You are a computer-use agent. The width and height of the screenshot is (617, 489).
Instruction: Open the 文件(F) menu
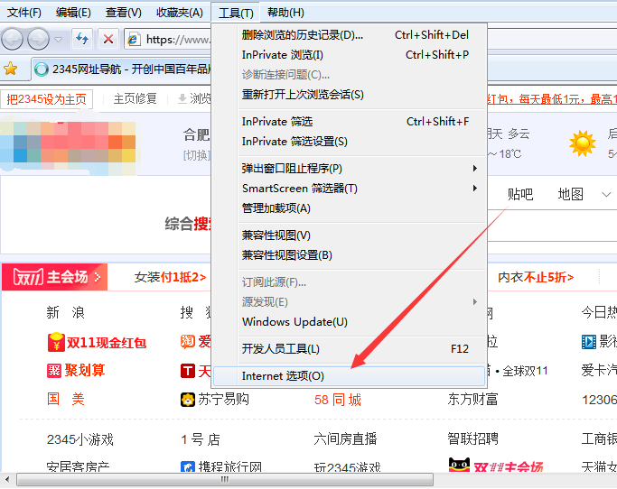pyautogui.click(x=24, y=13)
